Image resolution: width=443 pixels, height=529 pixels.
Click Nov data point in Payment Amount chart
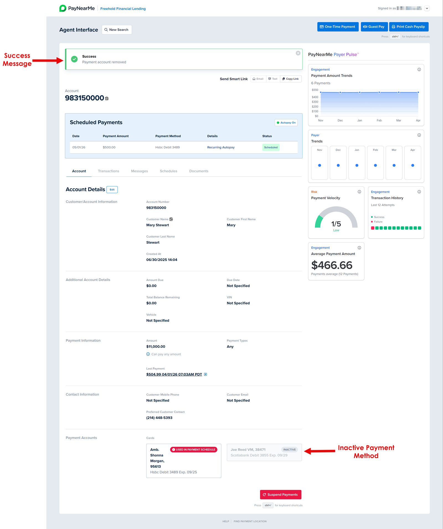tap(321, 92)
